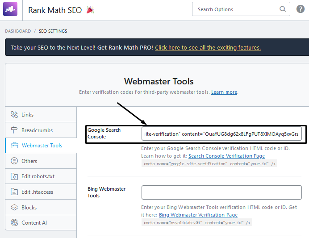Screen dimensions: 309x238
Task: Click the Edit robots.txt file icon
Action: [x=14, y=176]
